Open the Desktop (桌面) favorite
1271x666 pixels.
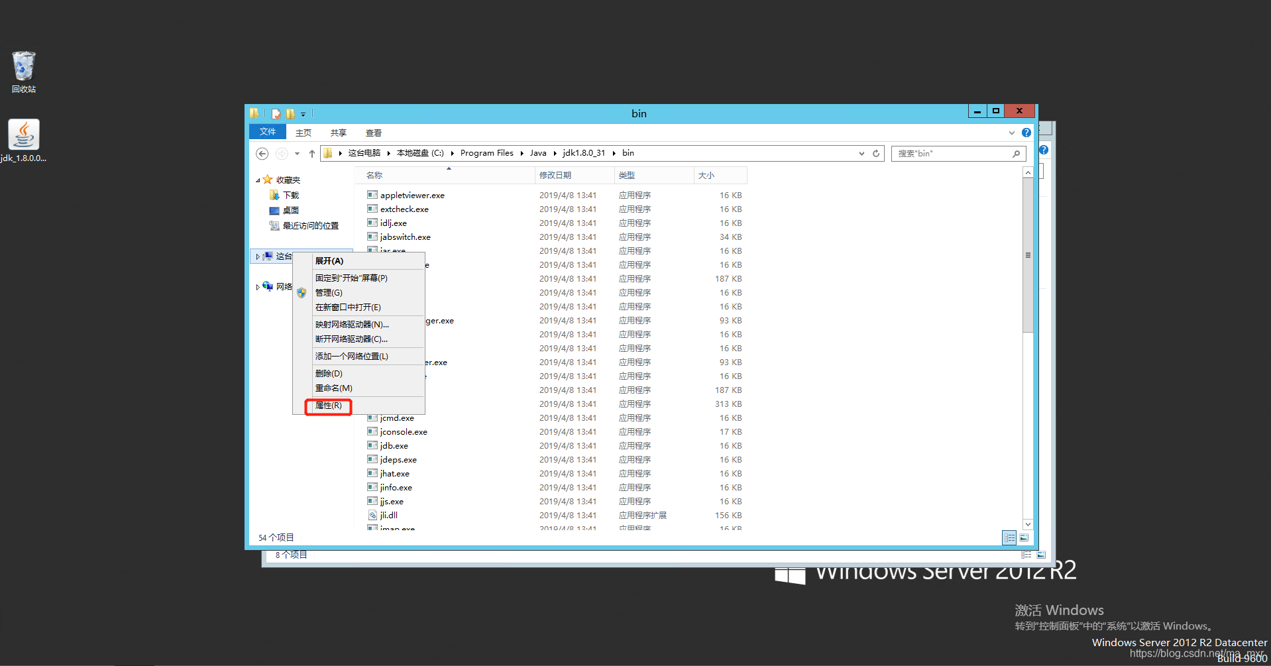coord(284,210)
